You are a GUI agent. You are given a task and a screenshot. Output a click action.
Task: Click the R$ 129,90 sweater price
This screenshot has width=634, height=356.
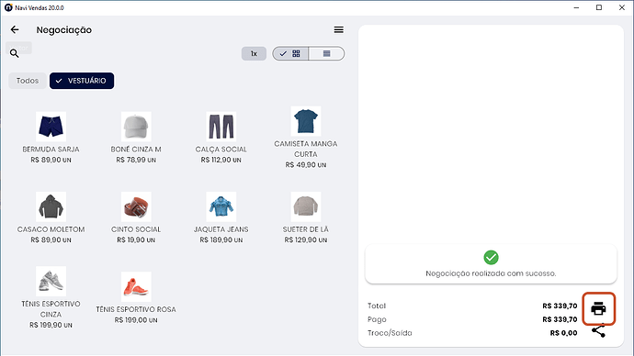306,239
